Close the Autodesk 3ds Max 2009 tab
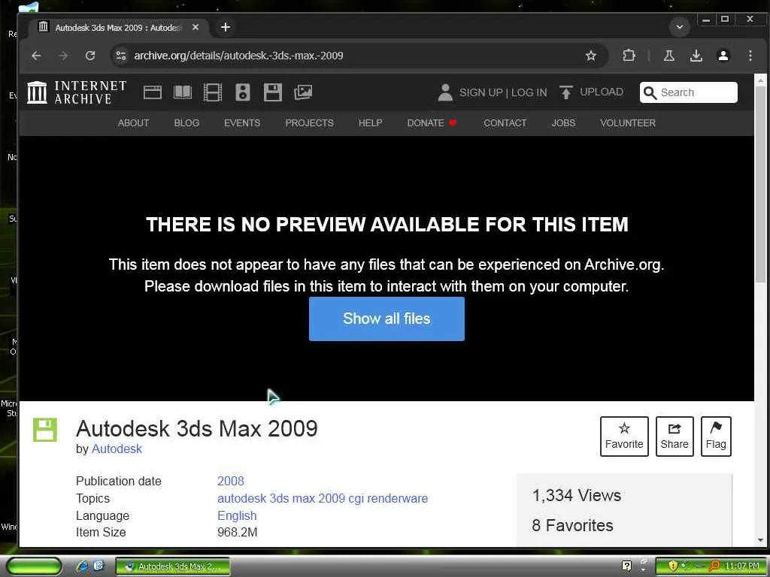Screen dimensions: 770x577 click(x=196, y=28)
